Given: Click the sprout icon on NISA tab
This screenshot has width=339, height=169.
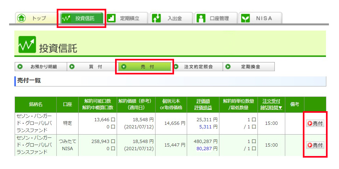Looking at the screenshot, I should click(245, 18).
